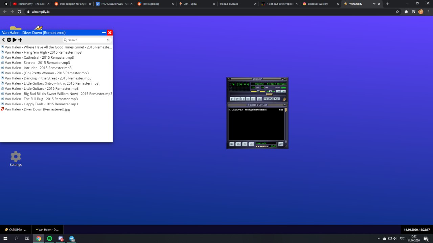Click the Winamp lightning bolt logo

(284, 99)
